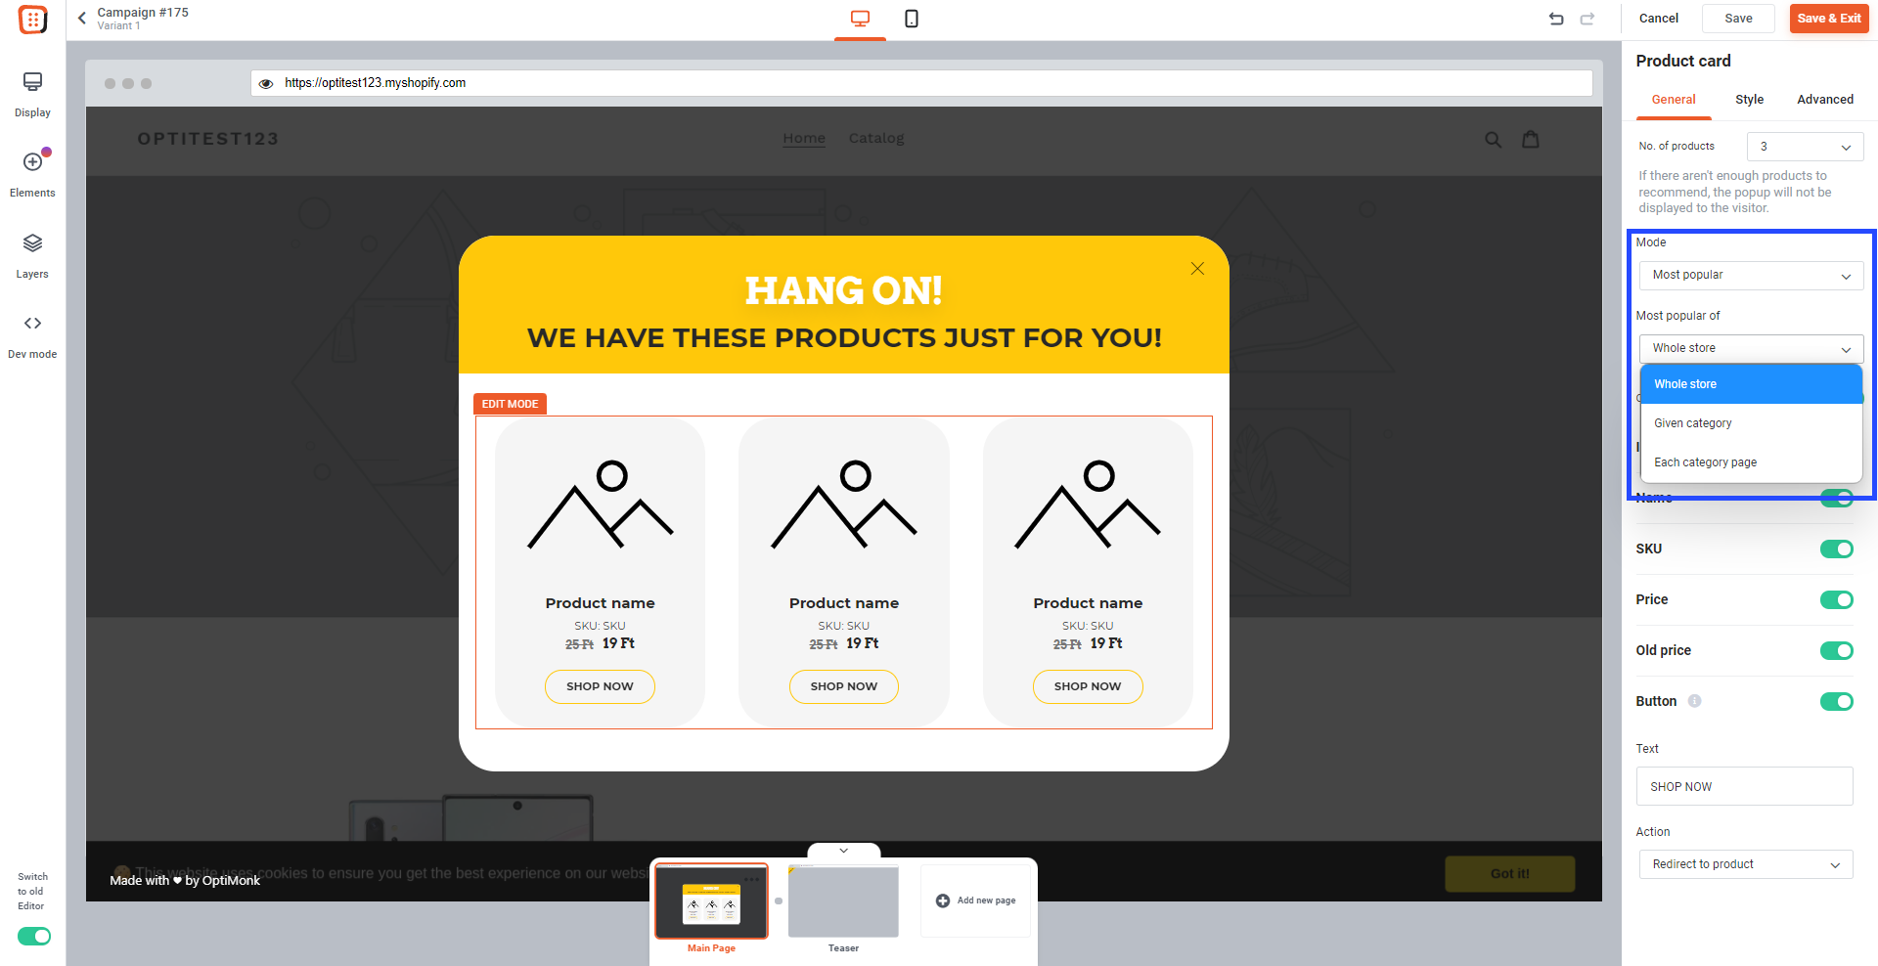Click the Catalog link in store nav

point(876,139)
